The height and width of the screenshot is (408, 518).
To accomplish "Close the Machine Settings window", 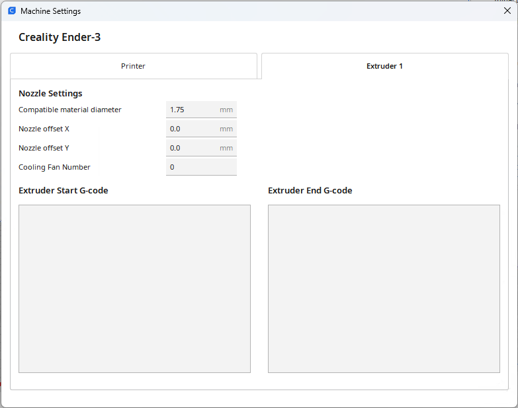I will coord(507,11).
